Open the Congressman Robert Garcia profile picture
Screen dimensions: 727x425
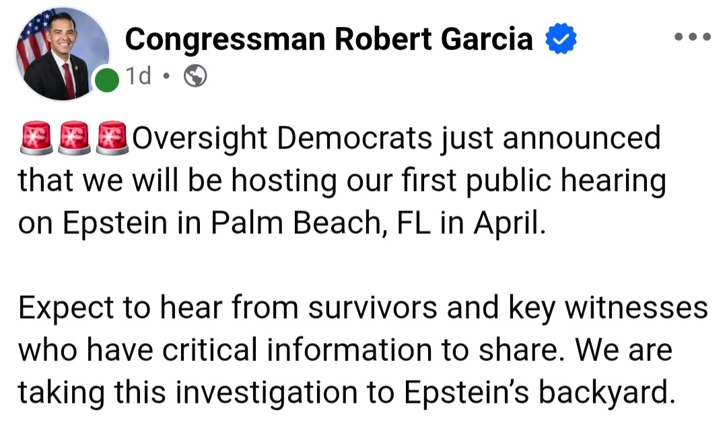[62, 55]
